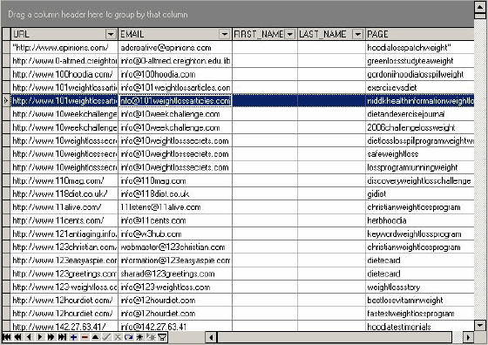Post edits with the checkmark icon

click(106, 337)
